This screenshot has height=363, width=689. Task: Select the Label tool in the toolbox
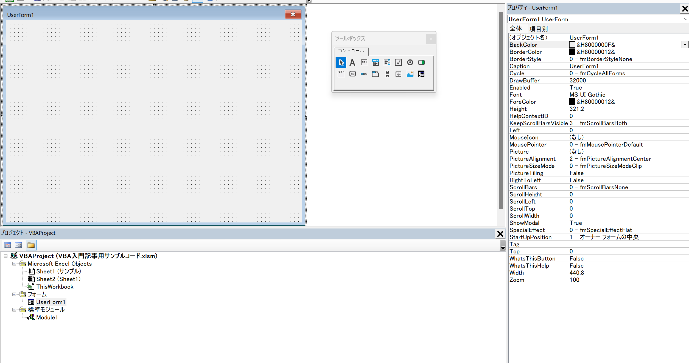[x=352, y=62]
